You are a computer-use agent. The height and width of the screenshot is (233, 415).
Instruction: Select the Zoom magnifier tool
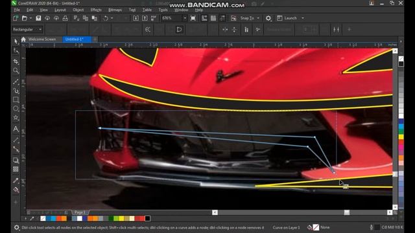pyautogui.click(x=16, y=71)
